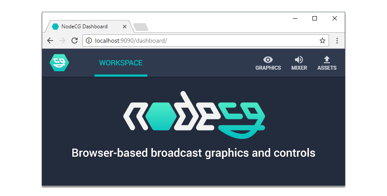Click the large NodeCG logo image
The image size is (387, 196).
[x=194, y=115]
